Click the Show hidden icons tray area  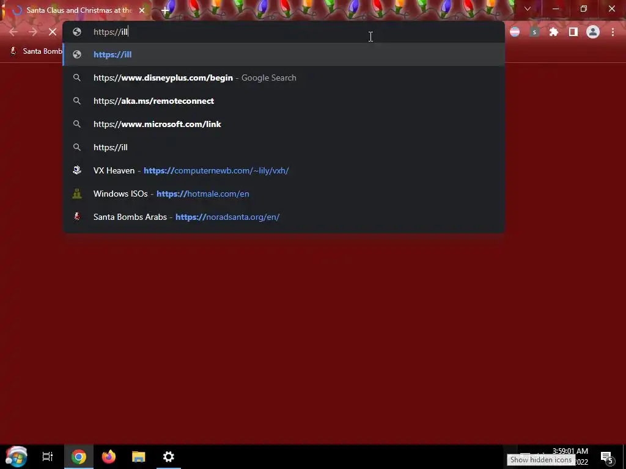(540, 460)
